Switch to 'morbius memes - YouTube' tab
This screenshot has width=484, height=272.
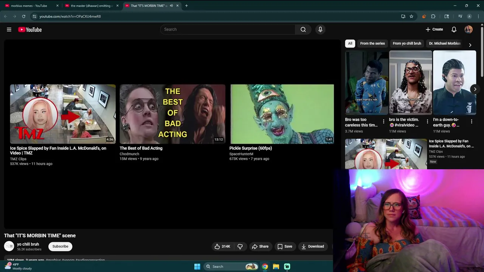click(29, 6)
